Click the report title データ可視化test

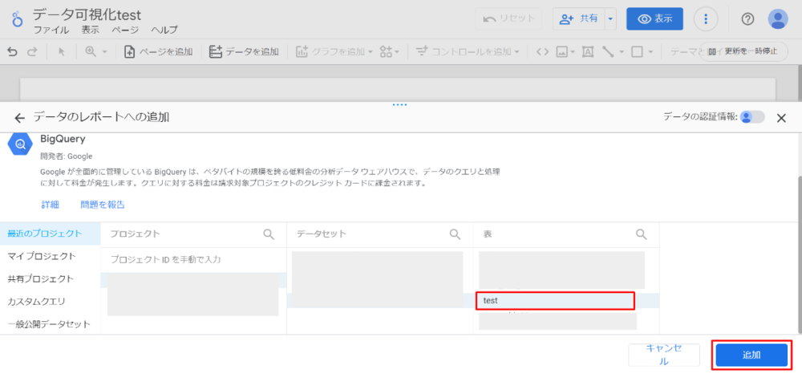[x=87, y=14]
